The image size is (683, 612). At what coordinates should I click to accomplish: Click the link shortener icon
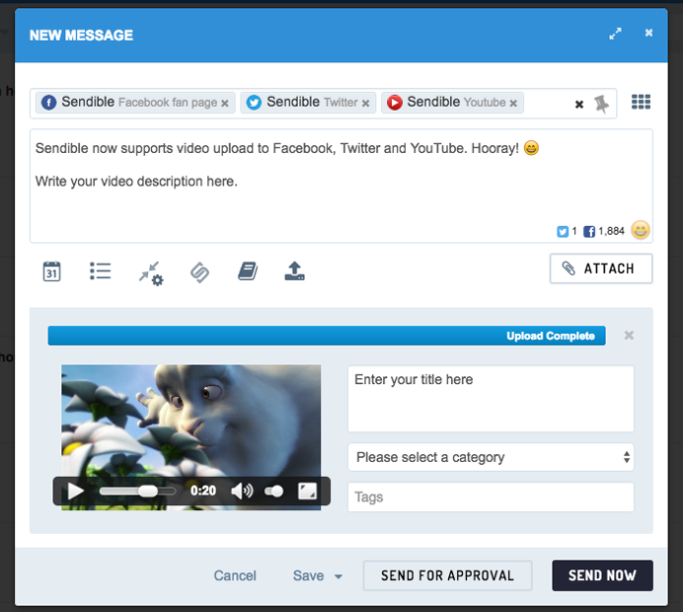[200, 272]
